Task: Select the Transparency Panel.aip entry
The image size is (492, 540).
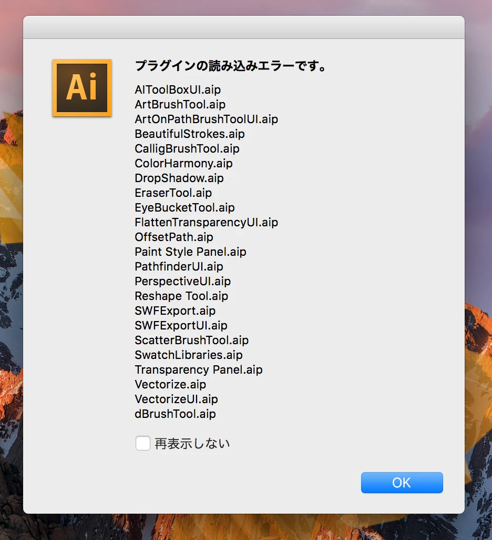Action: click(199, 370)
